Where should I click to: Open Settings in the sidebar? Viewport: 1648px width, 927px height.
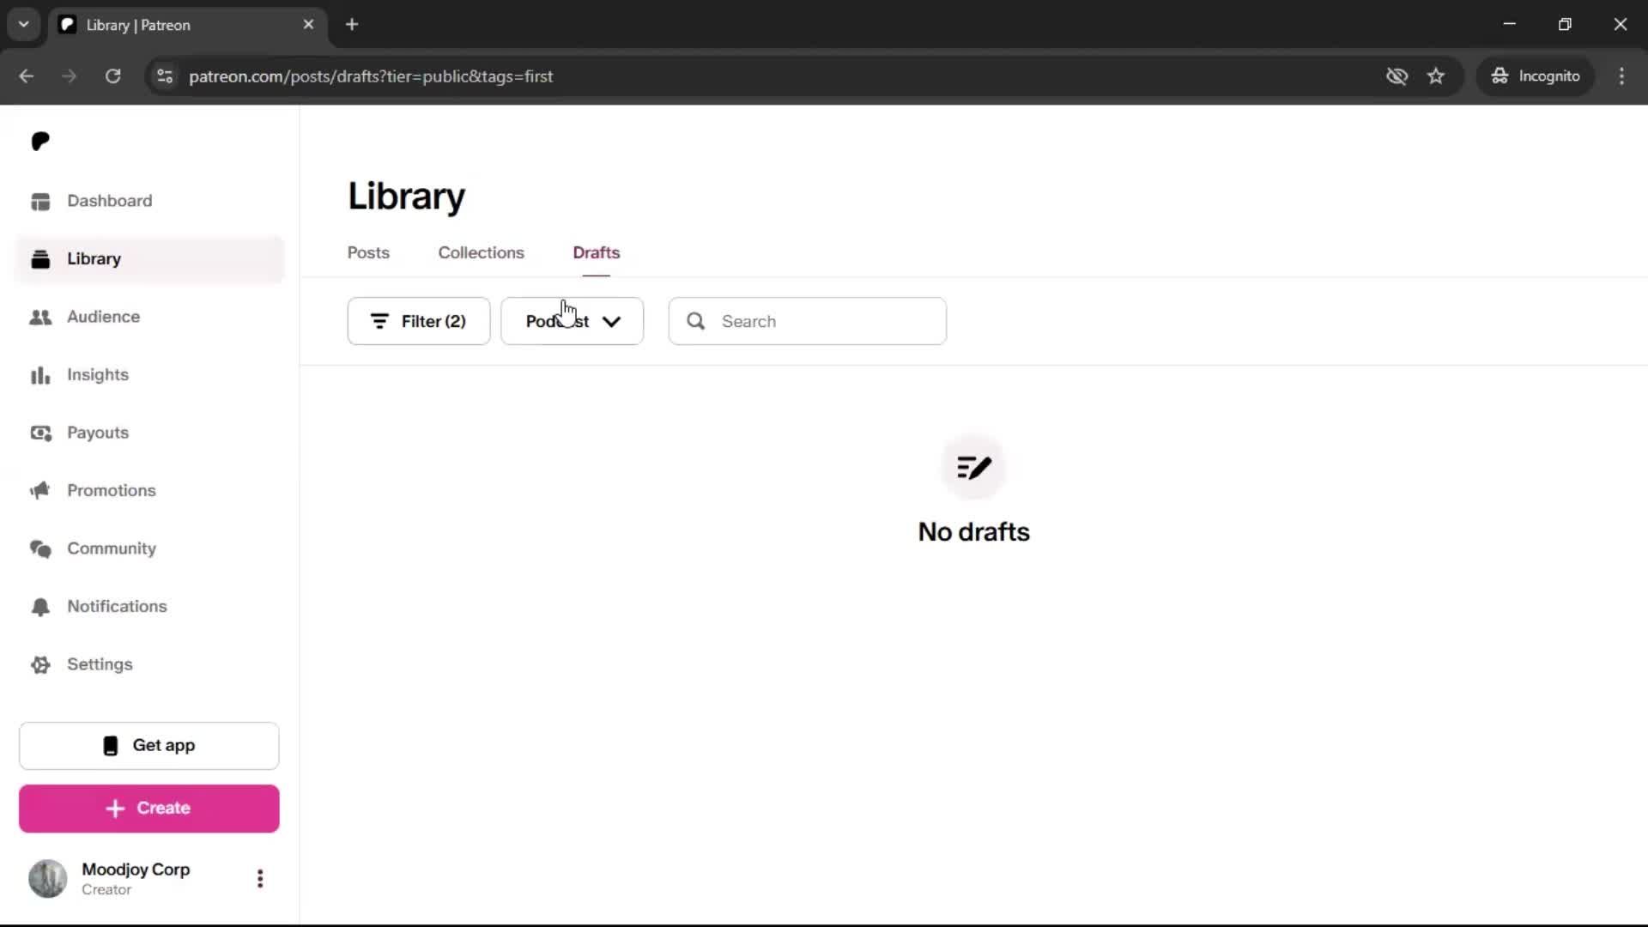coord(148,664)
